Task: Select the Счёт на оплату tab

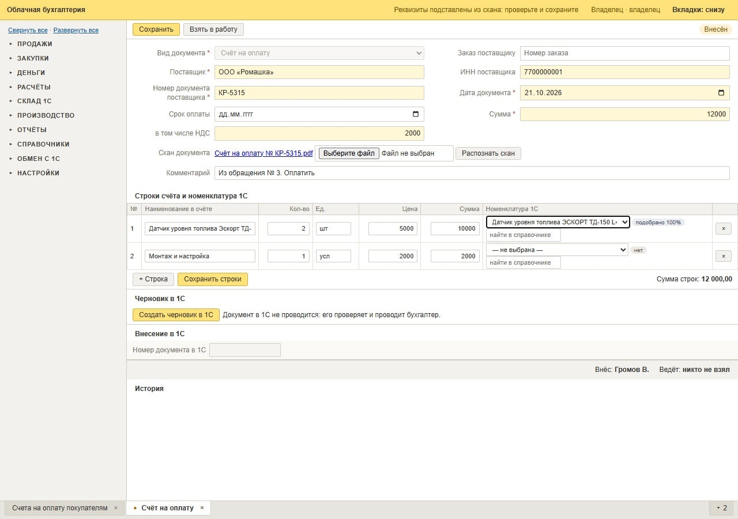Action: pos(168,508)
